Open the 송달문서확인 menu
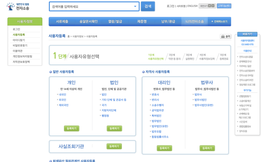The height and width of the screenshot is (162, 266). point(88,22)
